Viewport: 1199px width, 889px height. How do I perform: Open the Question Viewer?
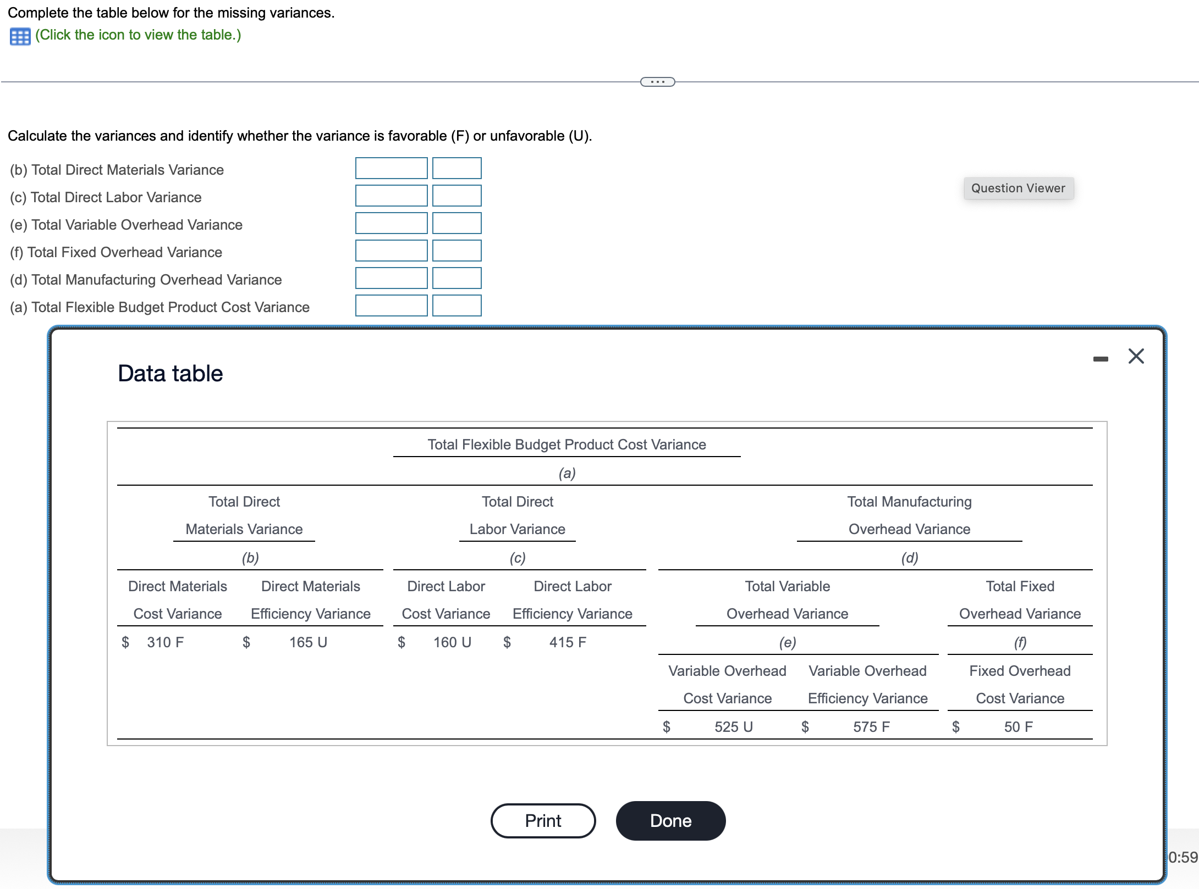(1018, 188)
